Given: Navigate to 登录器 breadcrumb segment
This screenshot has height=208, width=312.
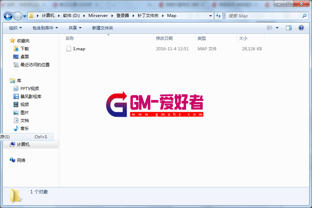Looking at the screenshot, I should point(123,16).
